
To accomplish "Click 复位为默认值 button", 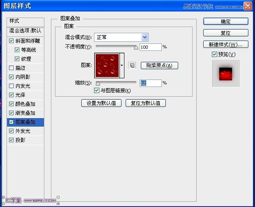I will (x=146, y=103).
